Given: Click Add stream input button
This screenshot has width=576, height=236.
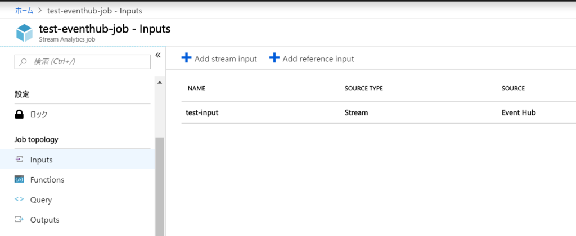Looking at the screenshot, I should (x=219, y=58).
